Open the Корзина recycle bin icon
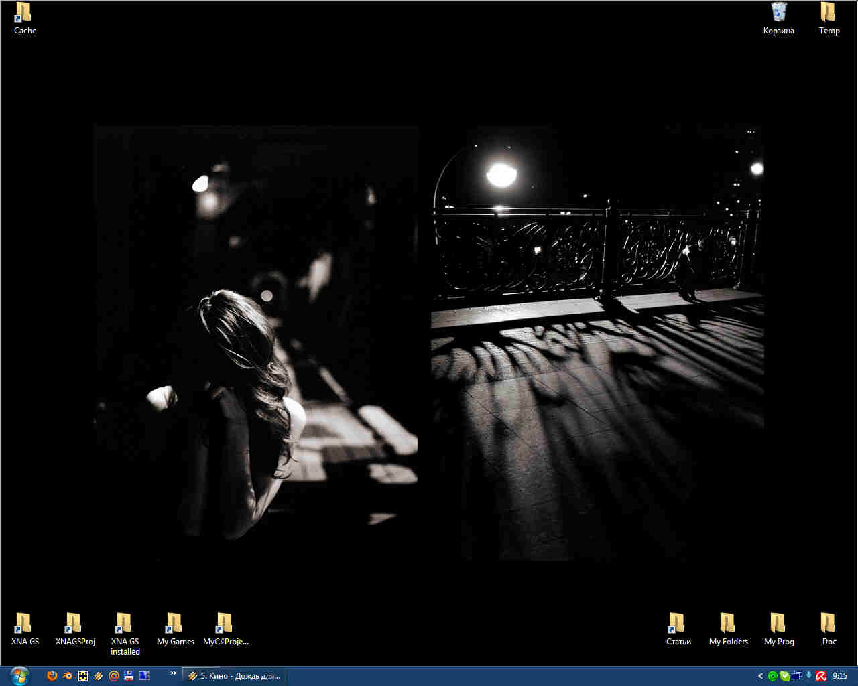Viewport: 858px width, 686px height. click(x=779, y=19)
